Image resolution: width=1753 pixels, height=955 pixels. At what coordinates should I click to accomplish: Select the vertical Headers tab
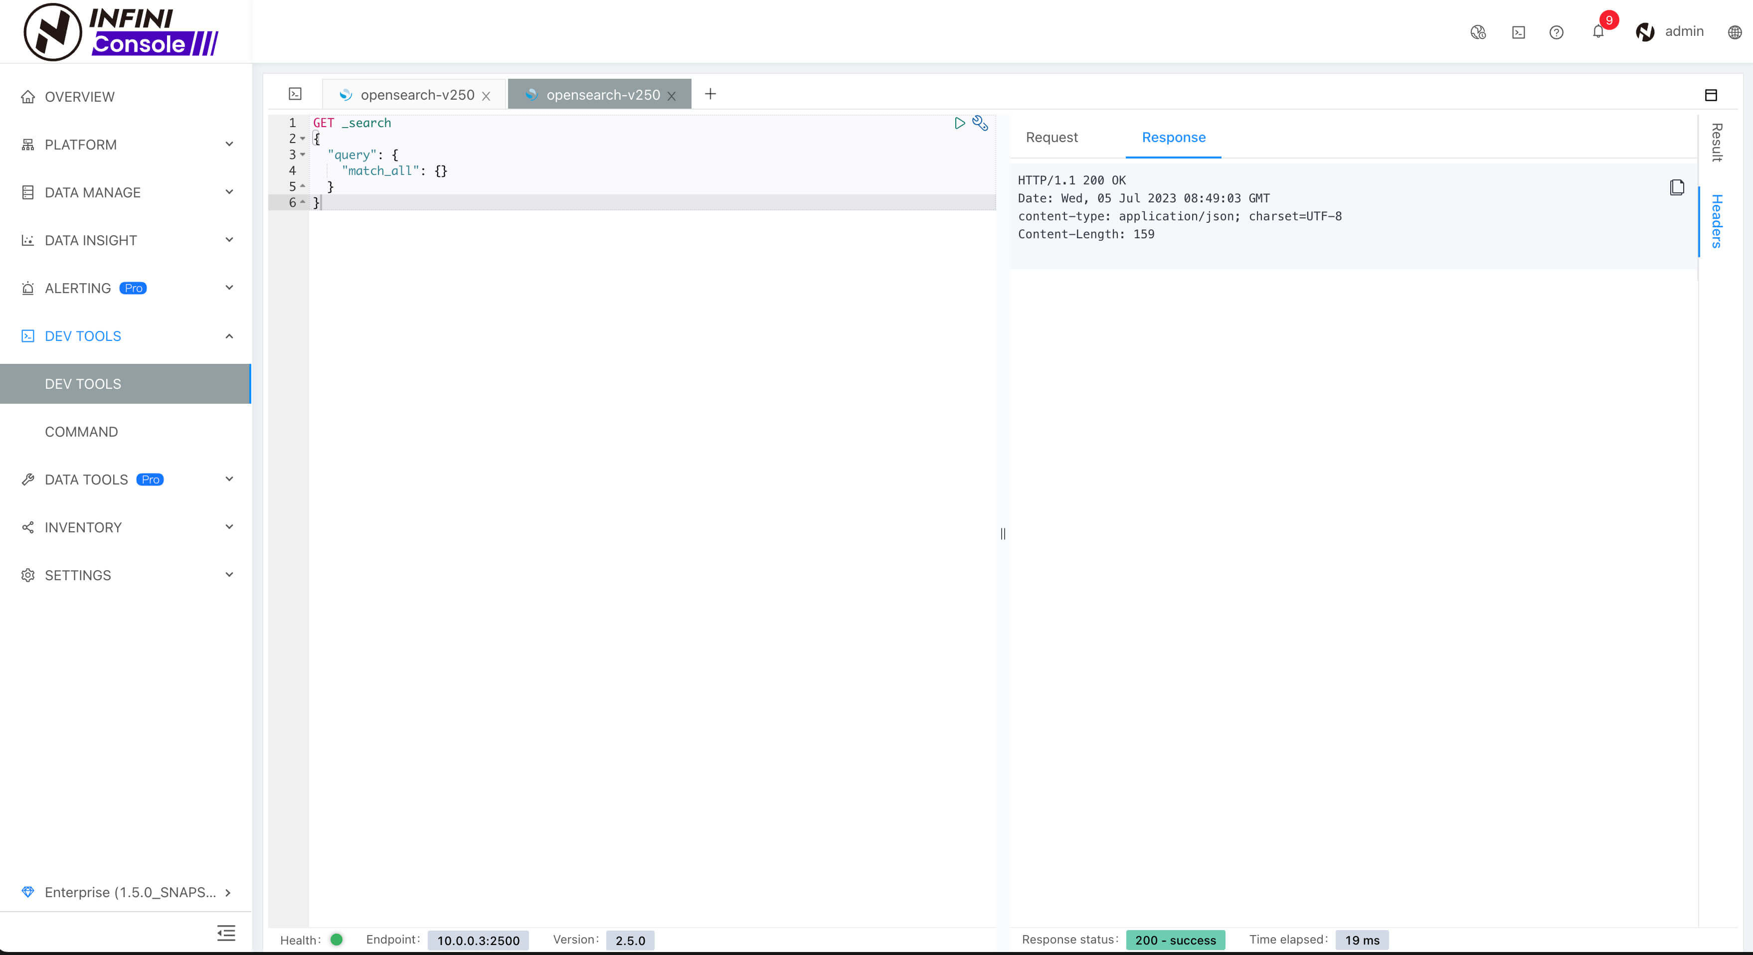(1717, 221)
